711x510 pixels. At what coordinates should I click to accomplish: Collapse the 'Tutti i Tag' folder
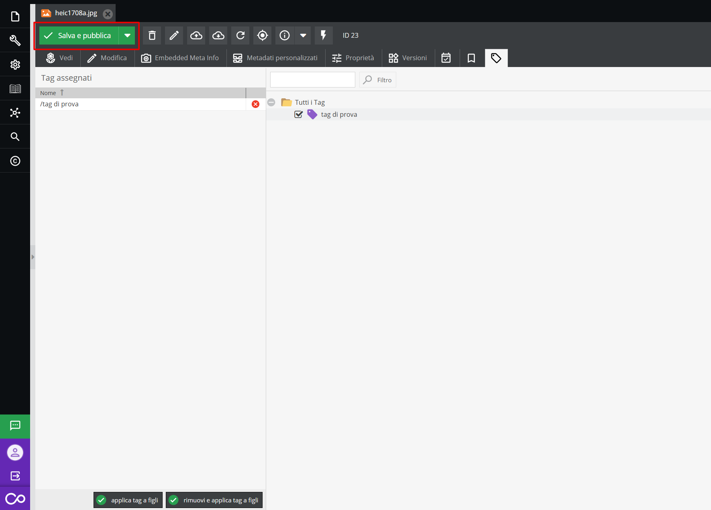(x=271, y=102)
